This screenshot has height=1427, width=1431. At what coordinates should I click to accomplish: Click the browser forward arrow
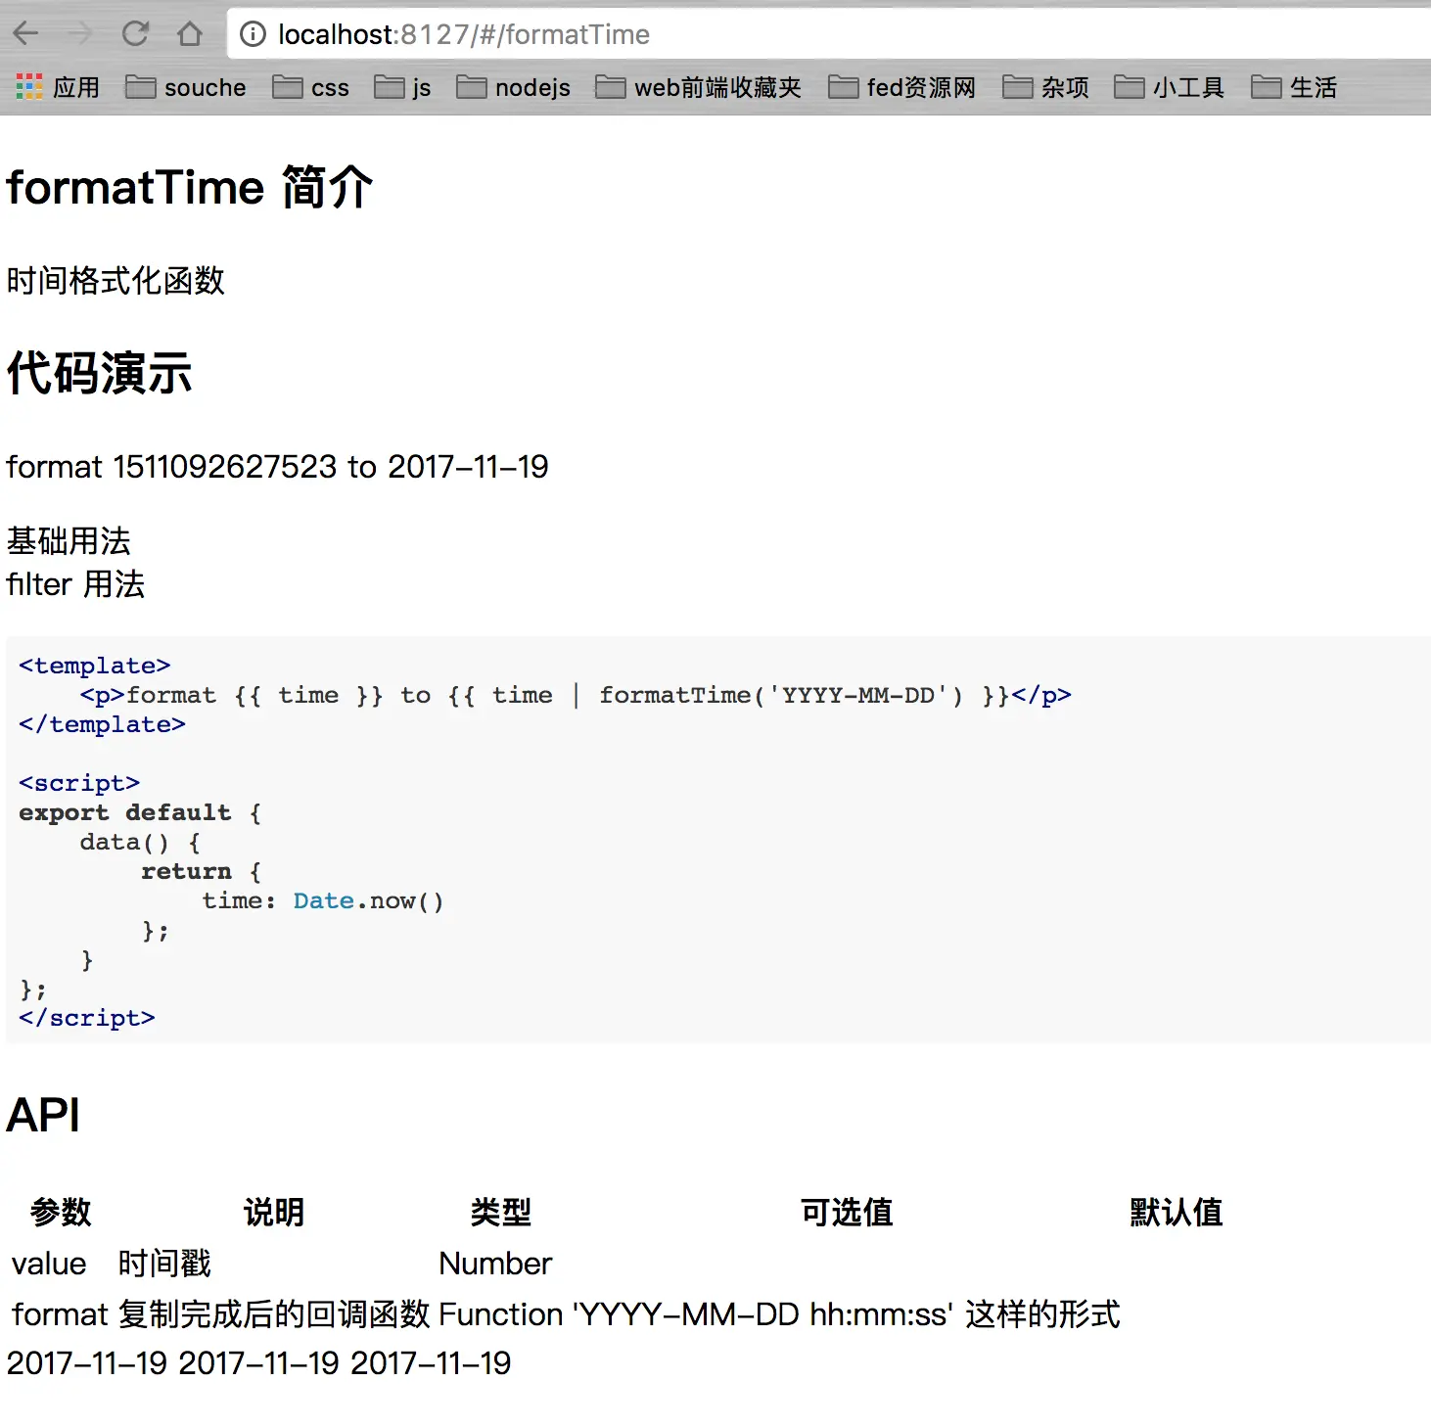[x=80, y=34]
